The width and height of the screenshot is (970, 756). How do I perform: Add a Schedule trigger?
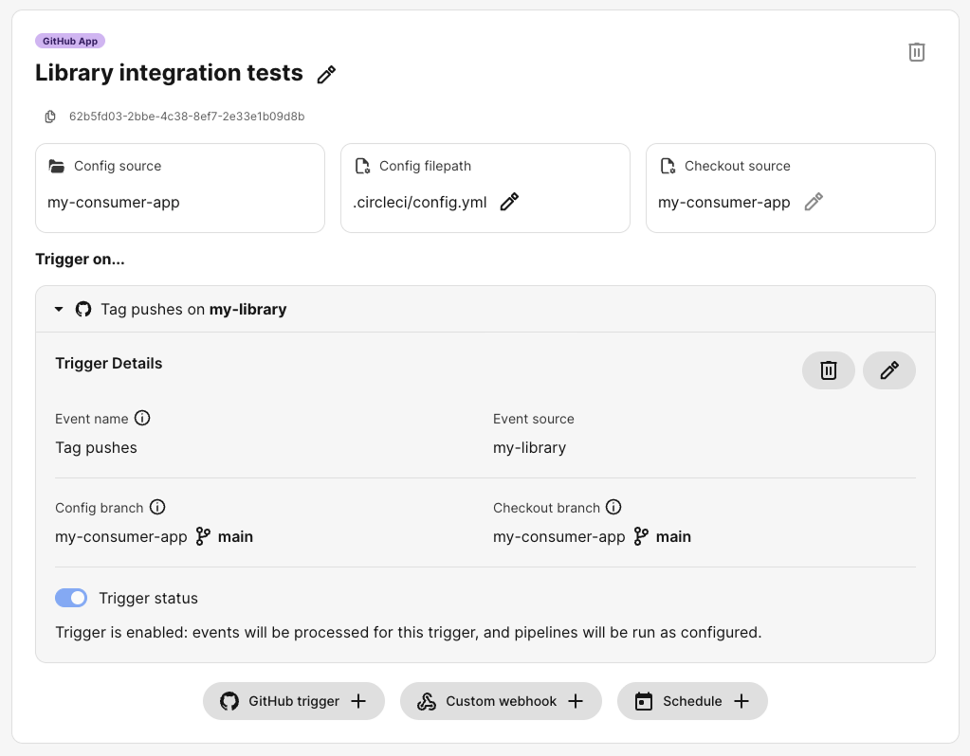(692, 701)
